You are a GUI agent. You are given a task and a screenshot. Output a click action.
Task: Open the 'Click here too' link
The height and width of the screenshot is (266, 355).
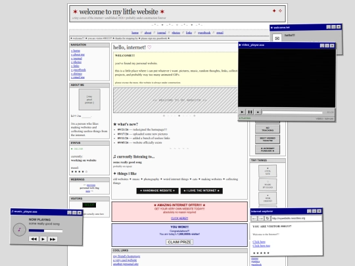pos(261,246)
